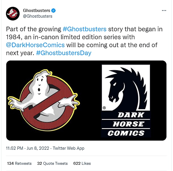Show the 622 Likes list

pyautogui.click(x=82, y=163)
